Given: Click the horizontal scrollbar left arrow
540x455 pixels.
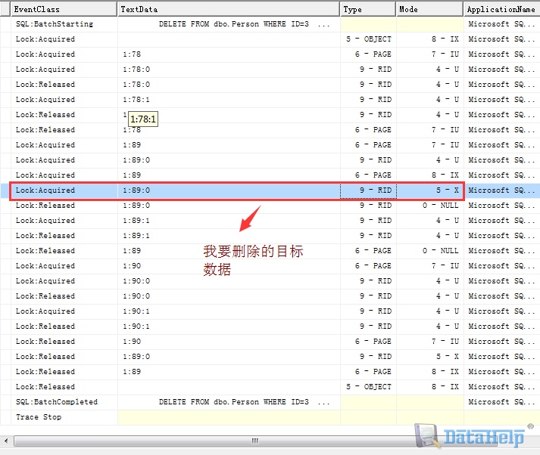Looking at the screenshot, I should [x=6, y=441].
